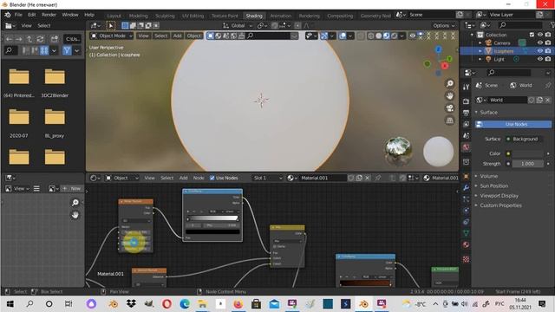Expand the Camera item in the outliner
Screen dimensions: 555x312
(480, 42)
